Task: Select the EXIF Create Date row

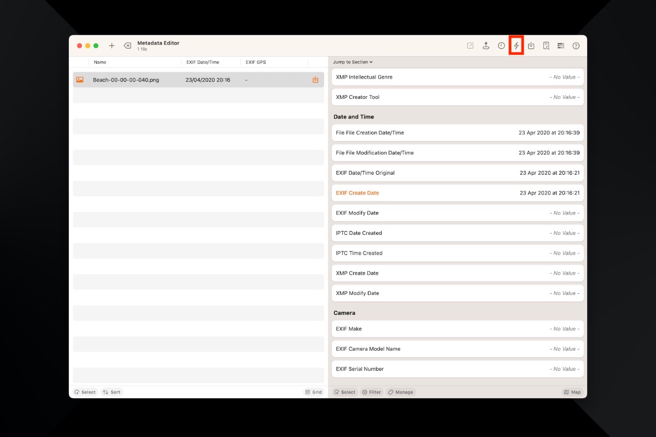Action: (458, 193)
